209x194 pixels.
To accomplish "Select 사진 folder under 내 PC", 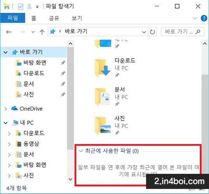I will 28,175.
